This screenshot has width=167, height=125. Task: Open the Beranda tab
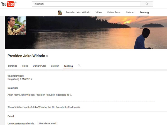13,66
